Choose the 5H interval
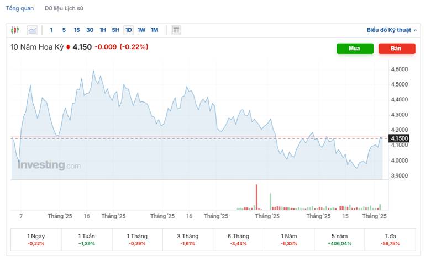This screenshot has height=257, width=431. (115, 30)
